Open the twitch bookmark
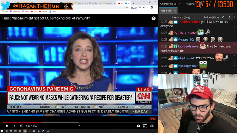The width and height of the screenshot is (237, 133). [26, 11]
